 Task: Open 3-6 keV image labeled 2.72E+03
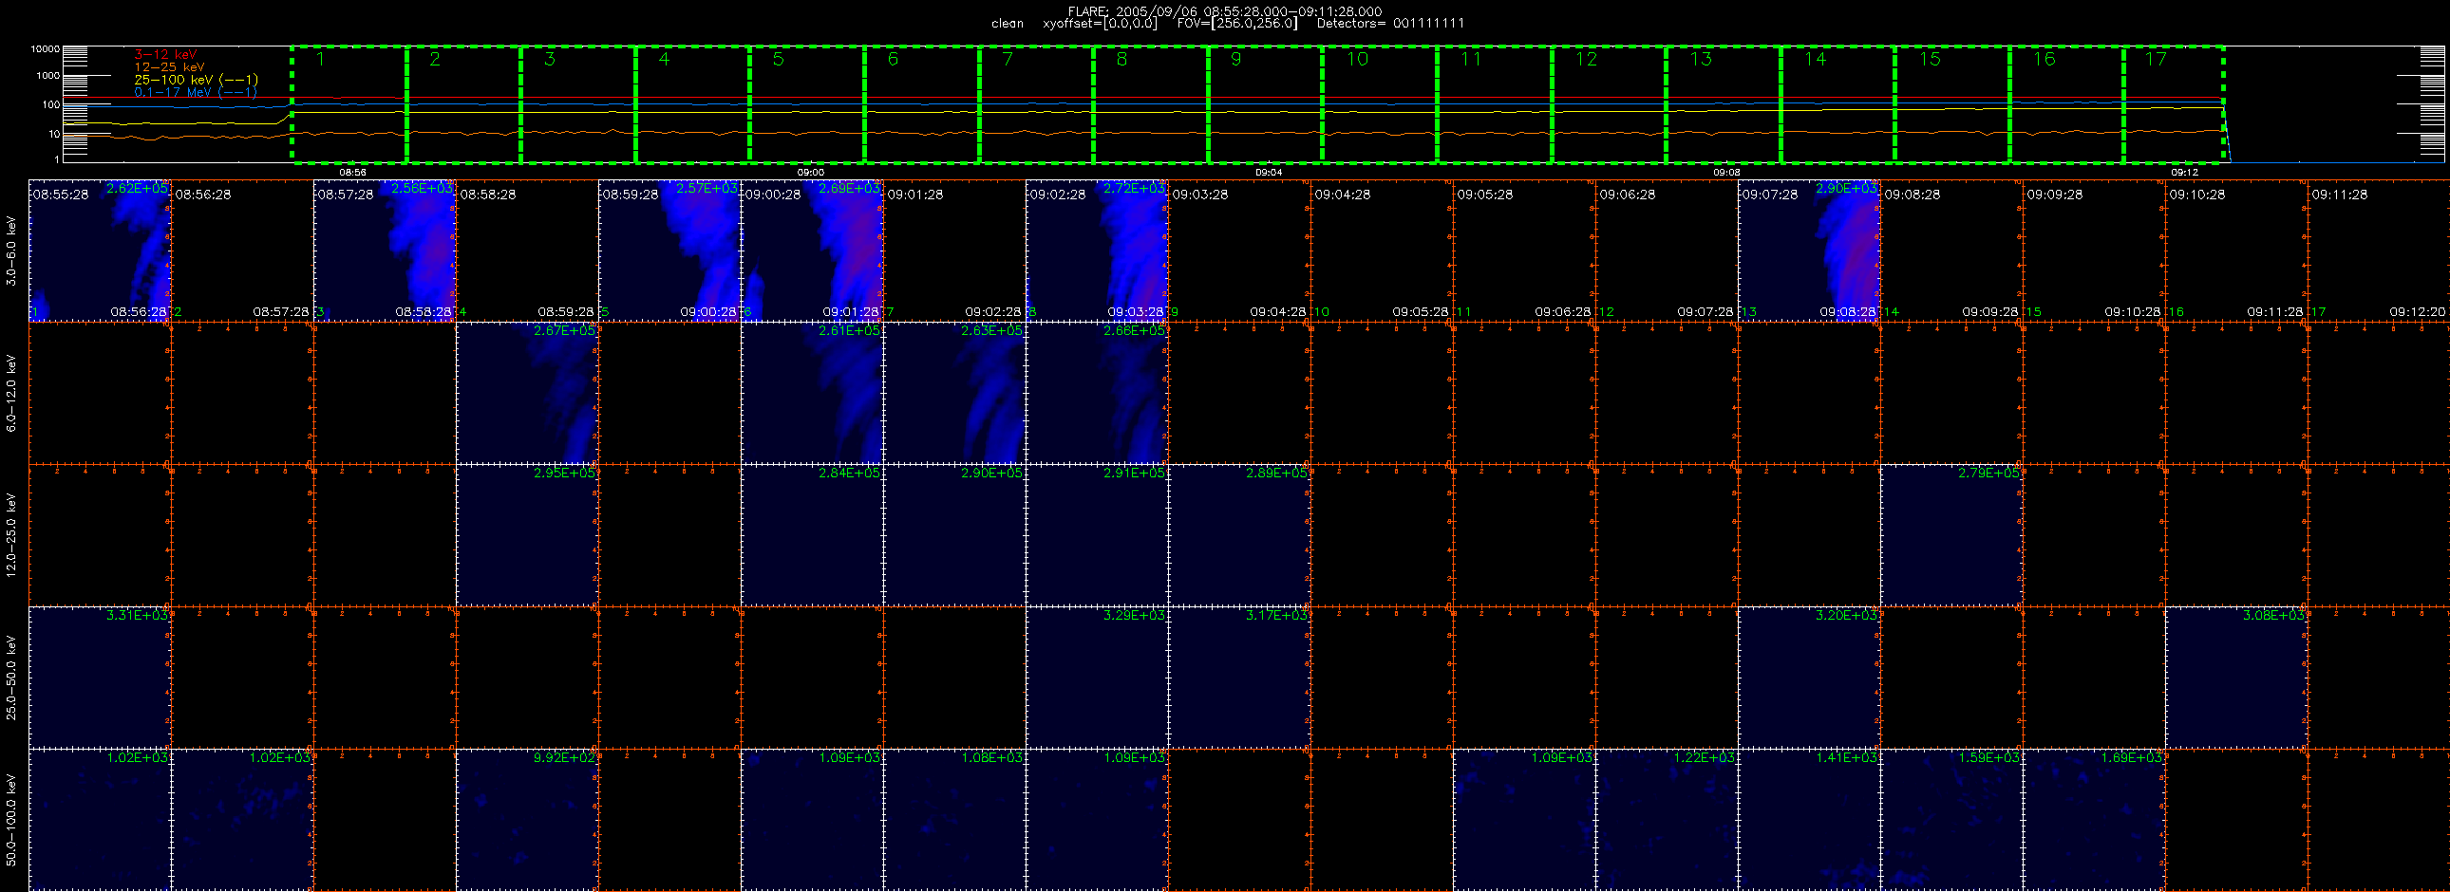pos(1097,251)
